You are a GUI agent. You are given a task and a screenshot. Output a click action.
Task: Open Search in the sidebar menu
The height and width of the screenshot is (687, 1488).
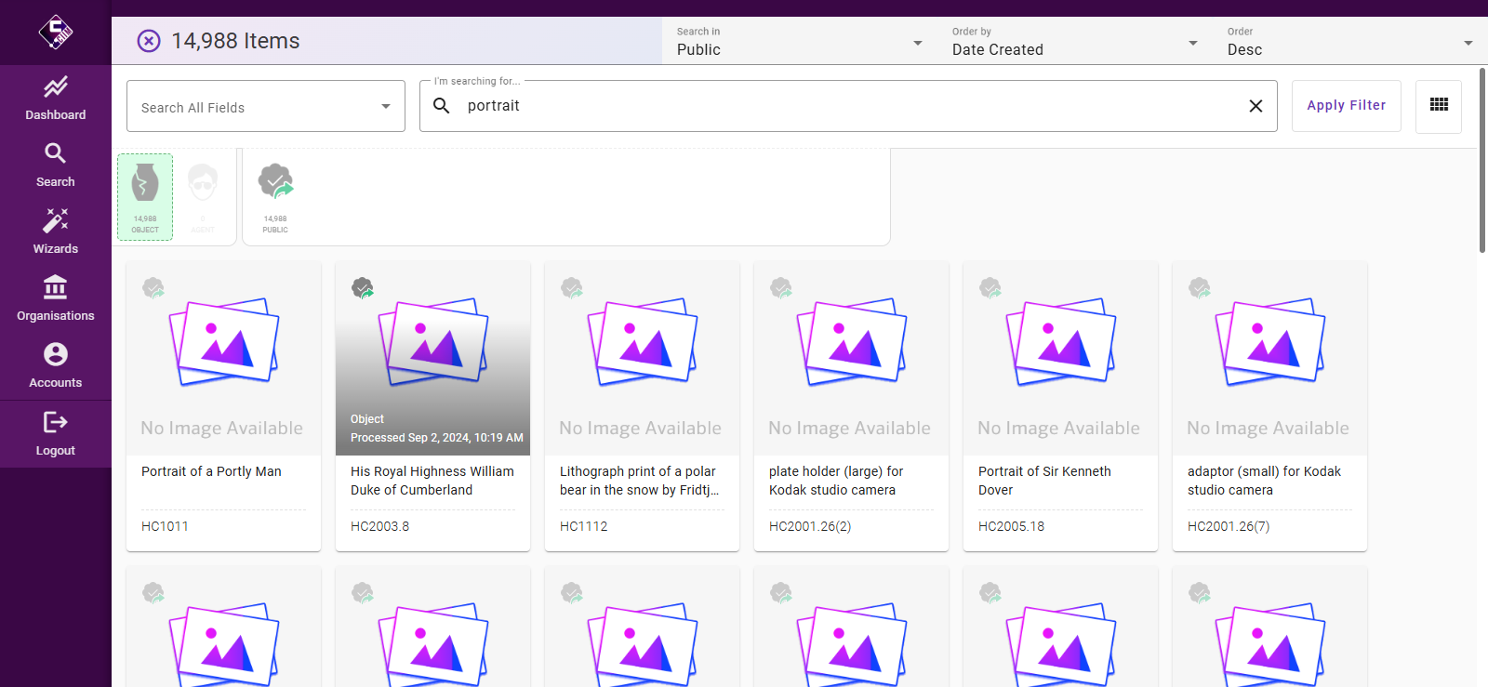(x=56, y=165)
